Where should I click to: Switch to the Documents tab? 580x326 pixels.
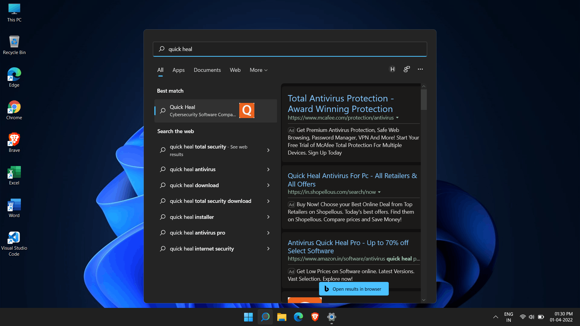[x=207, y=70]
